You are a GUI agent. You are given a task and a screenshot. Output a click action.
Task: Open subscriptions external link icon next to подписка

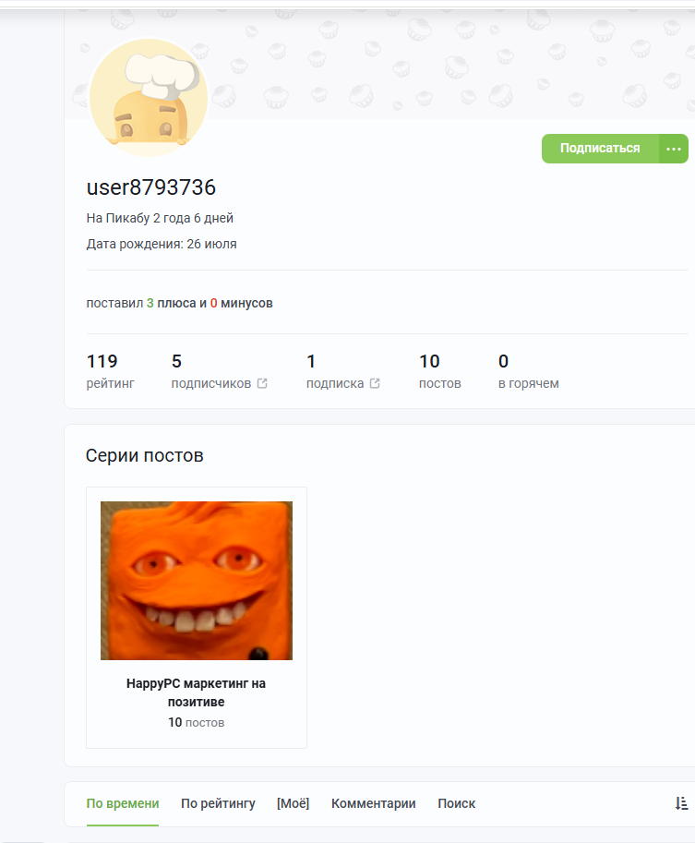375,383
